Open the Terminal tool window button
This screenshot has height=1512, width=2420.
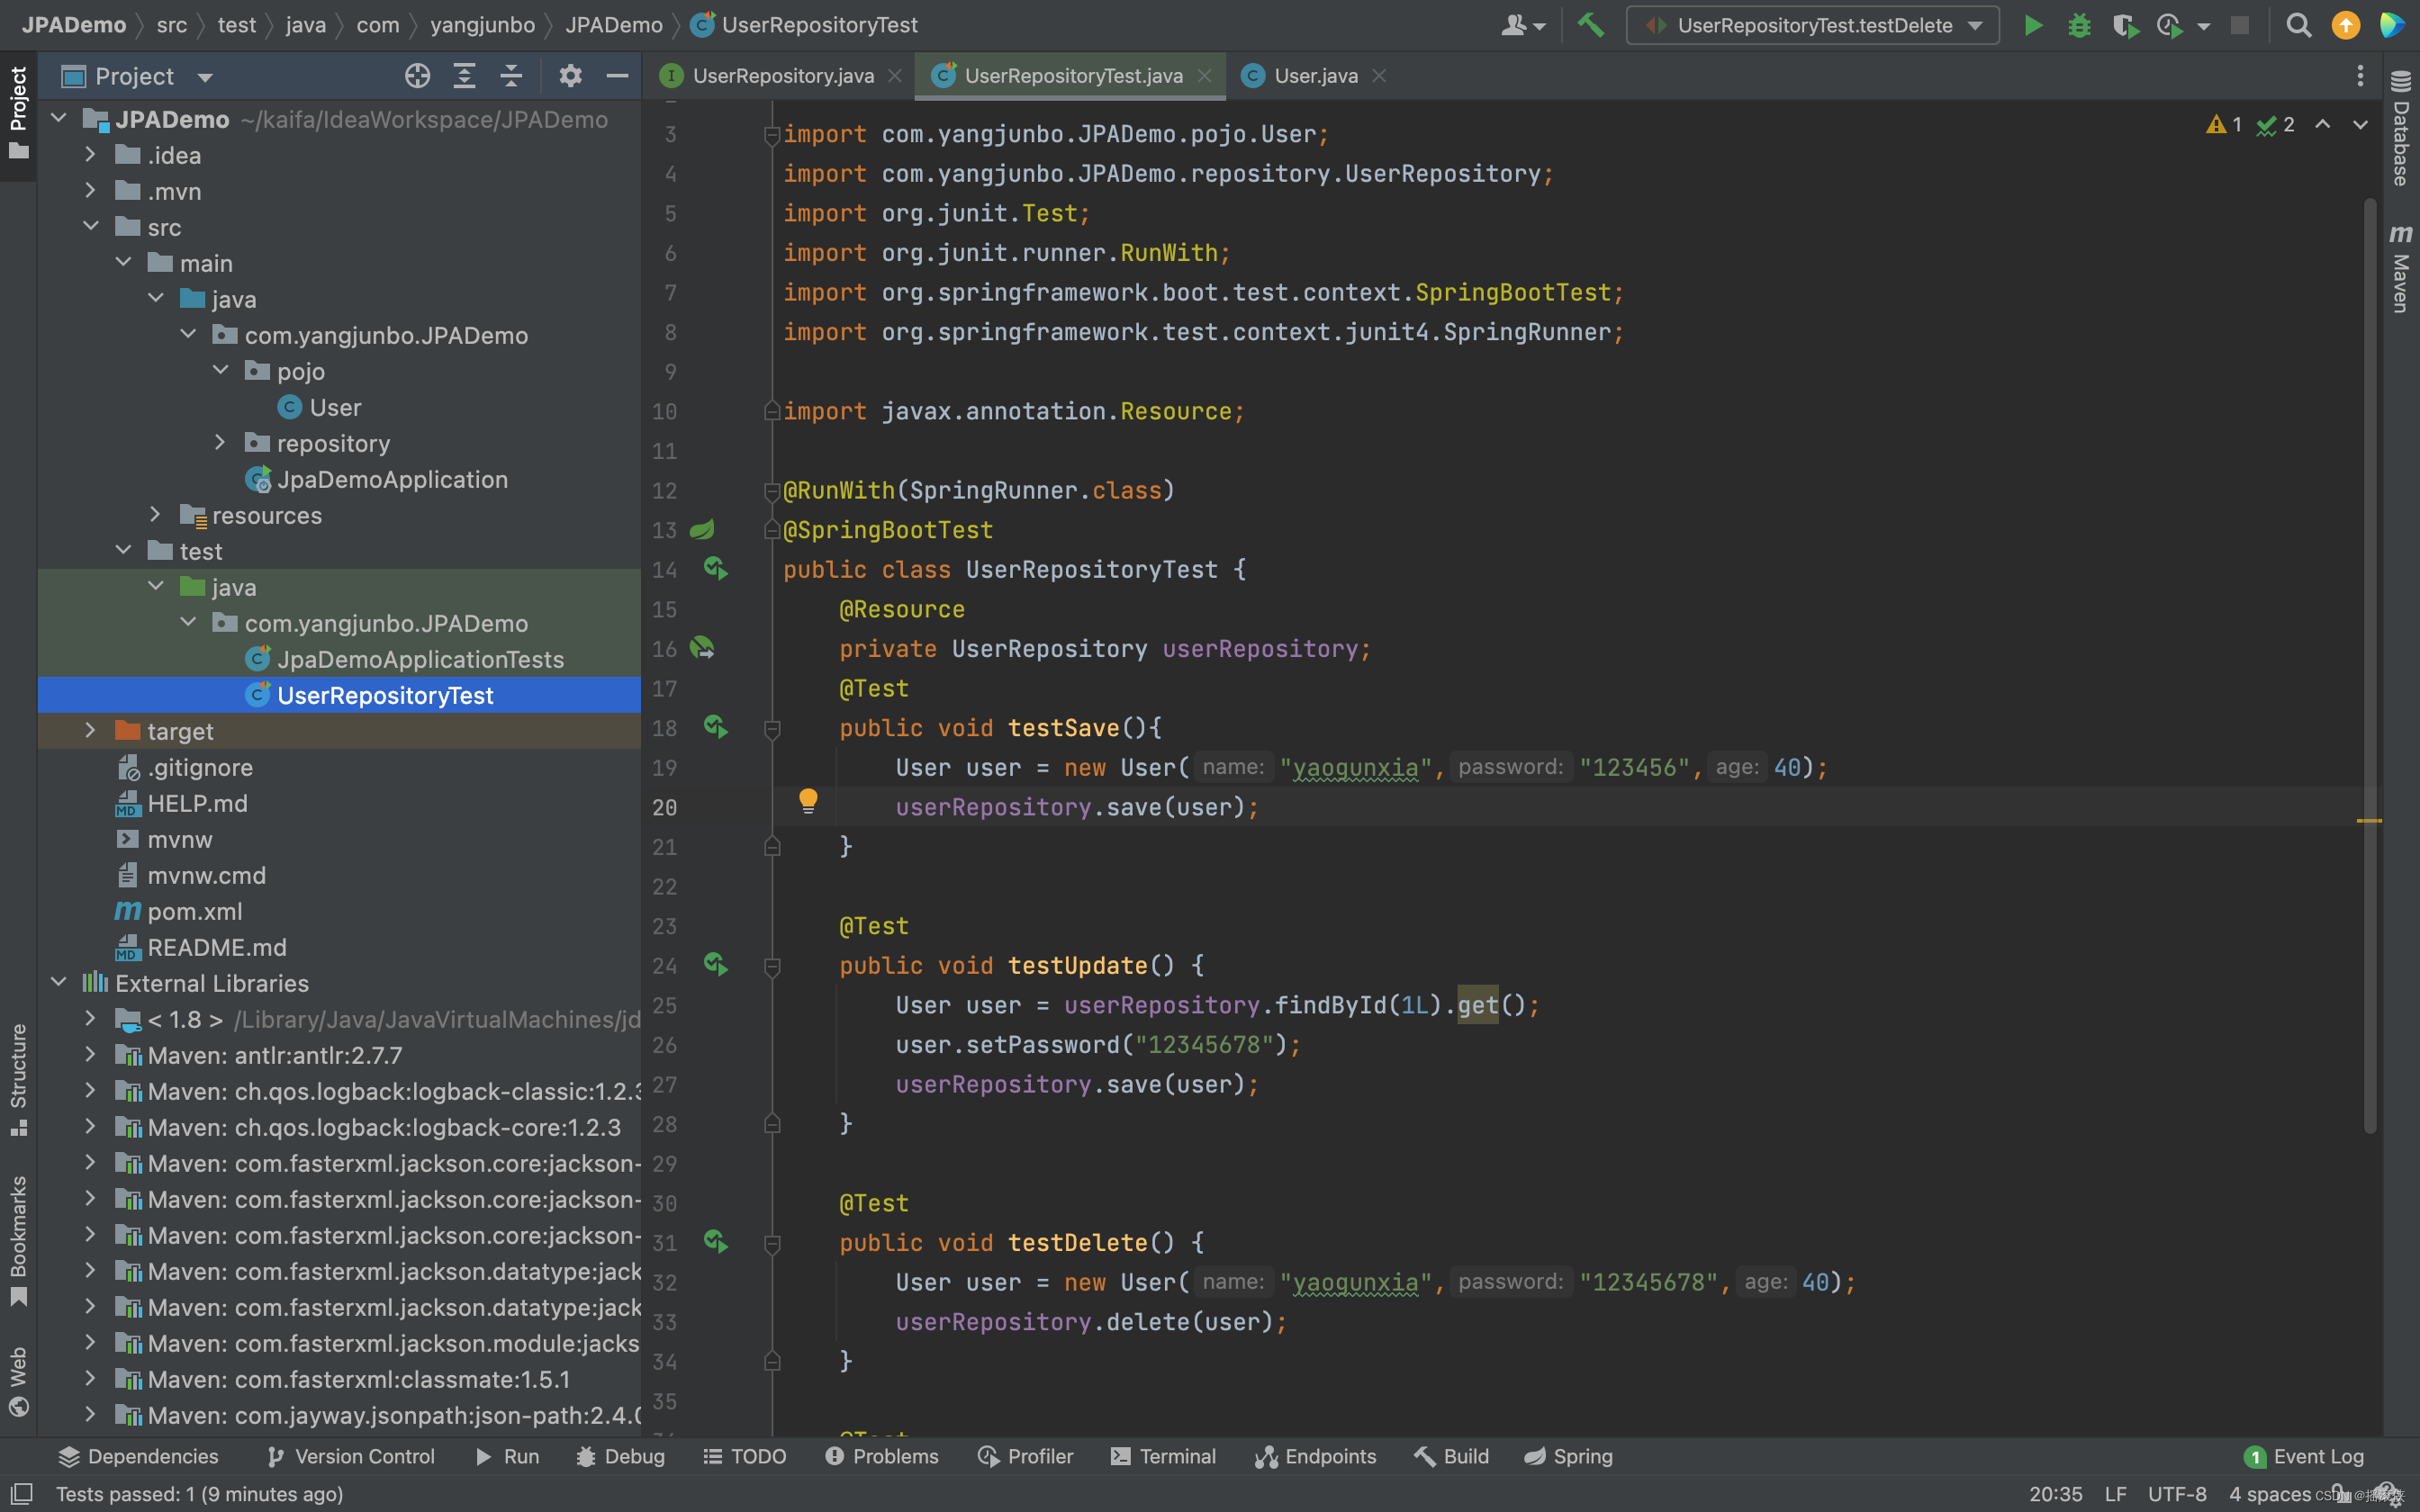pos(1163,1456)
